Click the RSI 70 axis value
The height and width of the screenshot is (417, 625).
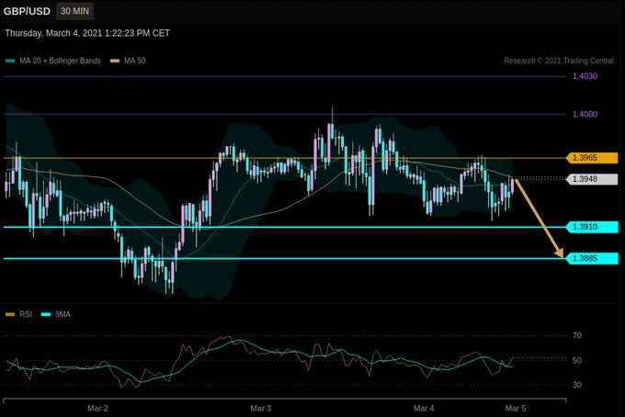click(577, 336)
